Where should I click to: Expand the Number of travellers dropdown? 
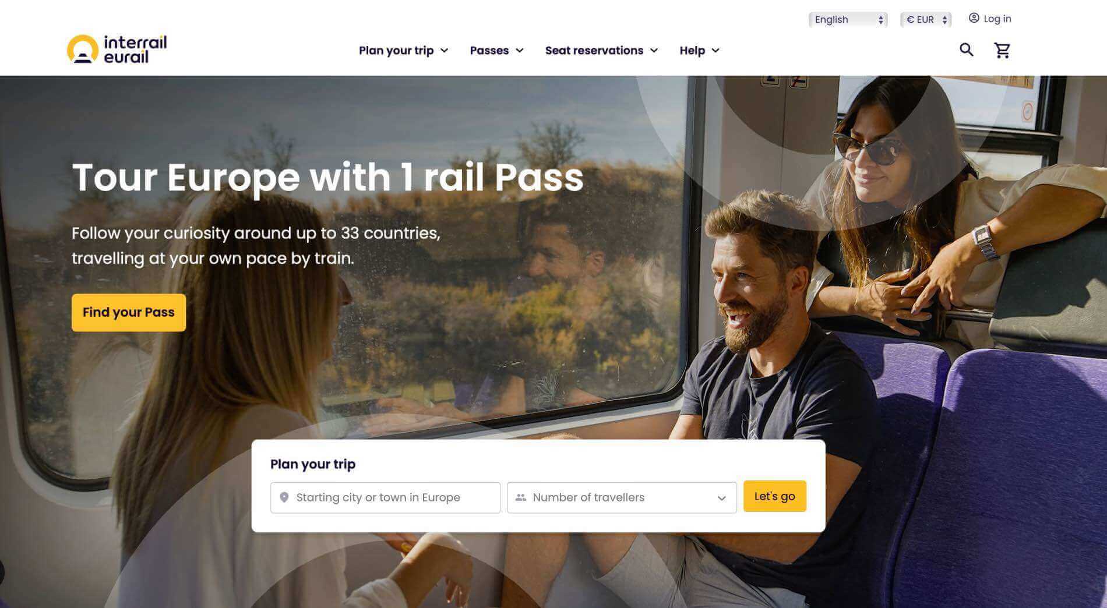(x=622, y=497)
